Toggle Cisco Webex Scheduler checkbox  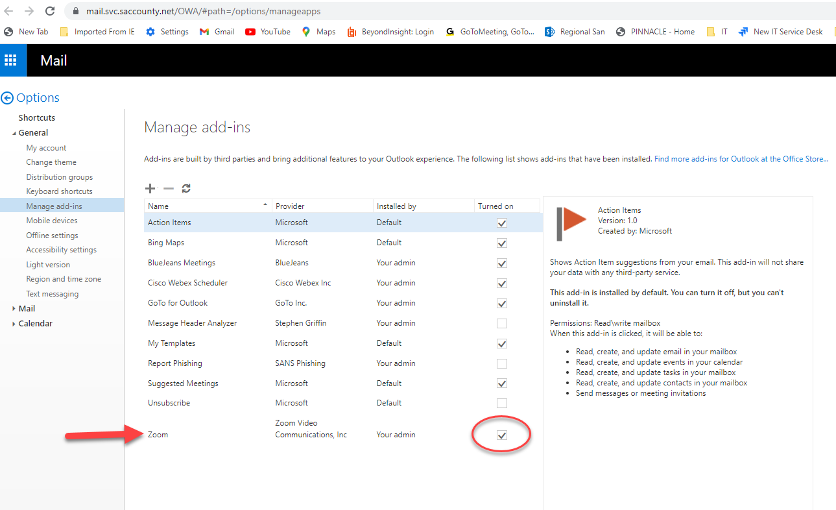(501, 283)
